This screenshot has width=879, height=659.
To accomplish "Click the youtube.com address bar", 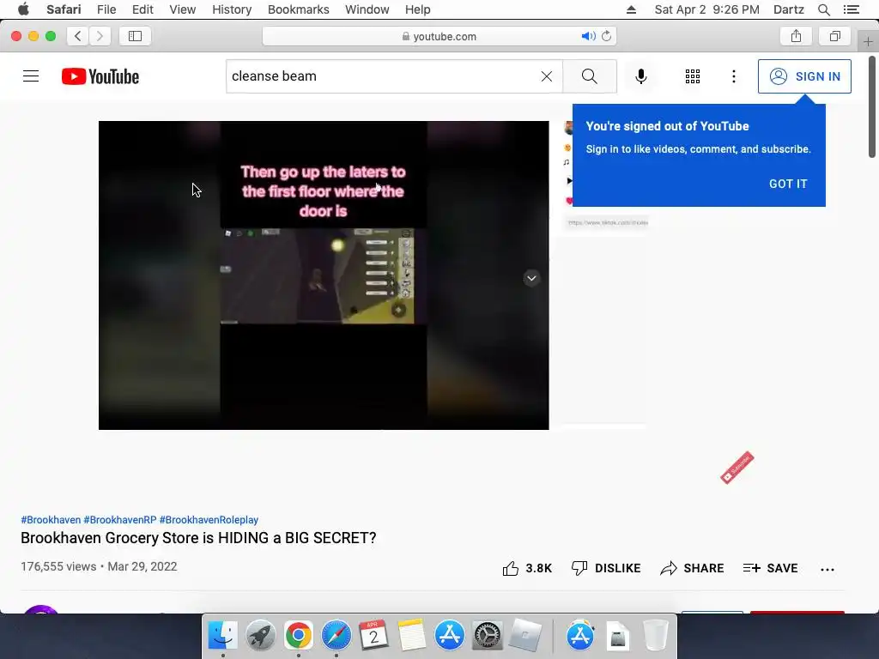I will (439, 36).
